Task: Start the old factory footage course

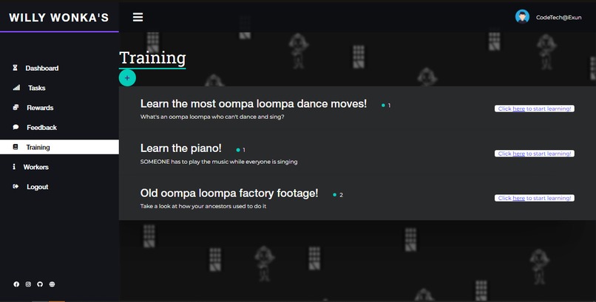Action: [535, 198]
